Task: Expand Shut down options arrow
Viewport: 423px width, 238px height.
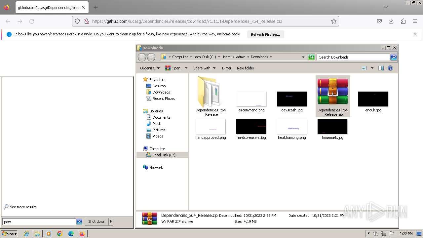Action: pyautogui.click(x=111, y=221)
